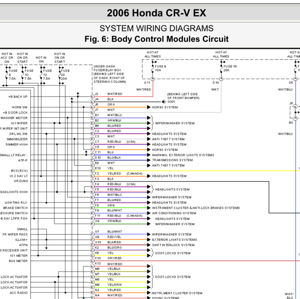Viewport: 300px width, 299px height.
Task: Click the "ACC RADIO" terminal label
Action: (18, 293)
